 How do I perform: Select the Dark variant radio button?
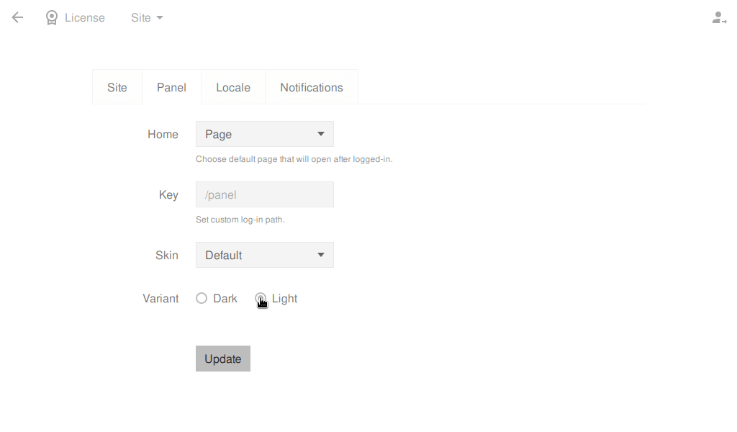[202, 299]
